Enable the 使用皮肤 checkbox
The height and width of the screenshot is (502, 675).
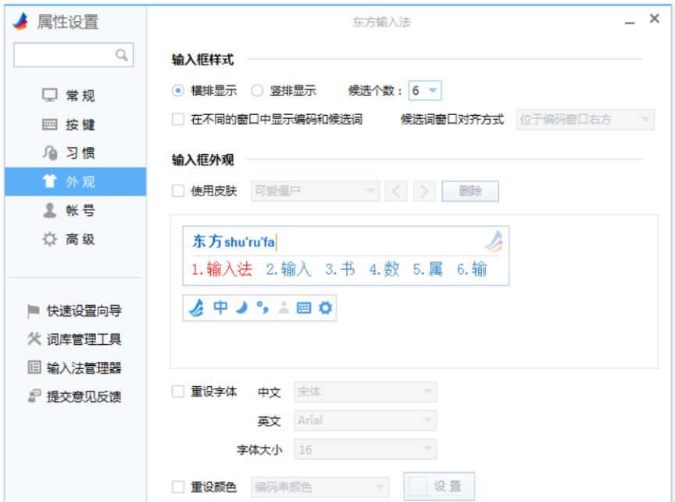coord(178,191)
